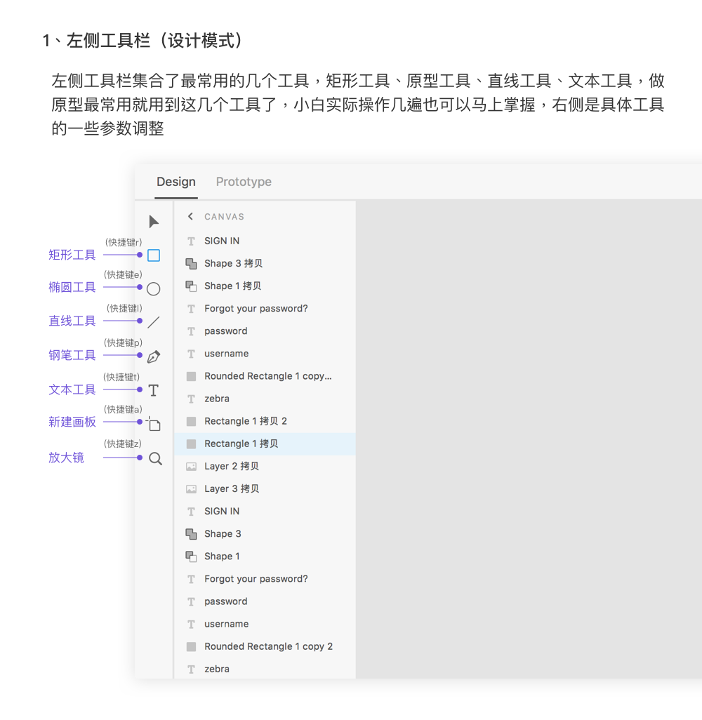702x720 pixels.
Task: Click the 直线工具 annotation label
Action: (72, 321)
